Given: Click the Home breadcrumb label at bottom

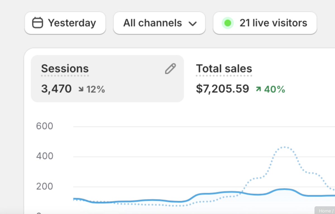Looking at the screenshot, I should click(x=325, y=211).
